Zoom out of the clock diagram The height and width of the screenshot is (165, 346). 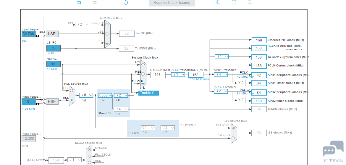point(250,2)
